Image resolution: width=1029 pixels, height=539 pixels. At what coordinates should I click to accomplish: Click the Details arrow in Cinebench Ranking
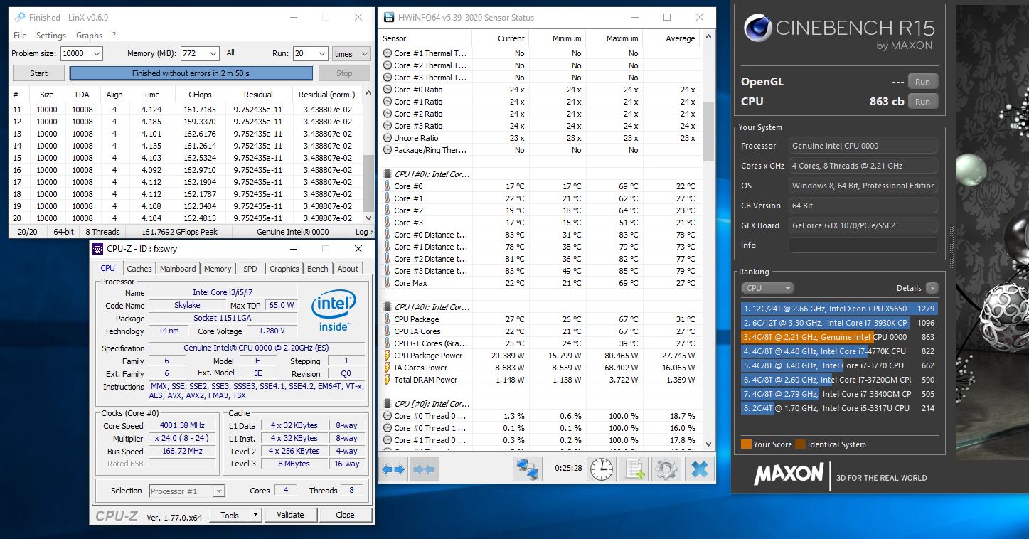tap(932, 288)
